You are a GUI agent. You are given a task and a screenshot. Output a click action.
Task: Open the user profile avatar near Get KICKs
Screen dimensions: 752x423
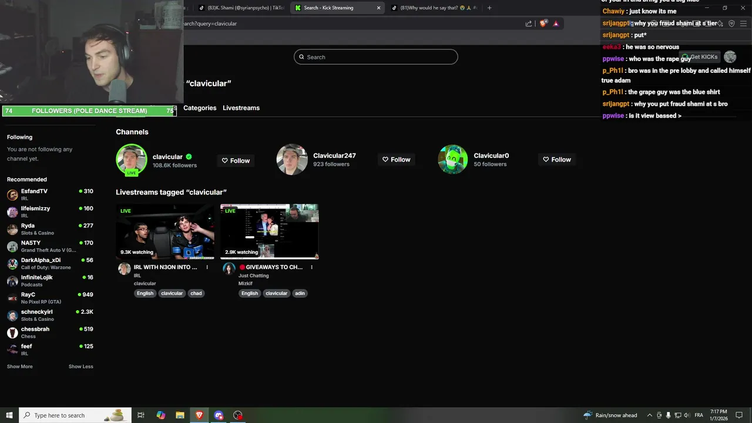(730, 57)
